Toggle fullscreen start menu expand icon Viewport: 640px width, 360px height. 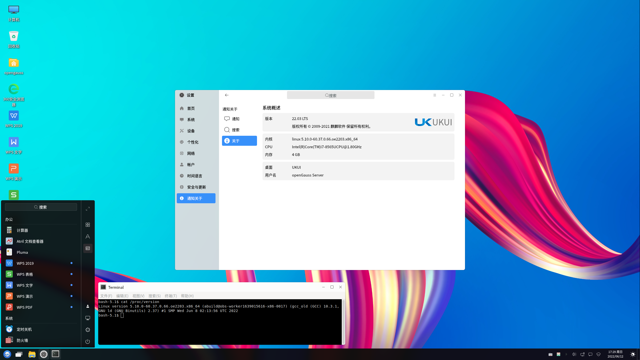(x=87, y=209)
